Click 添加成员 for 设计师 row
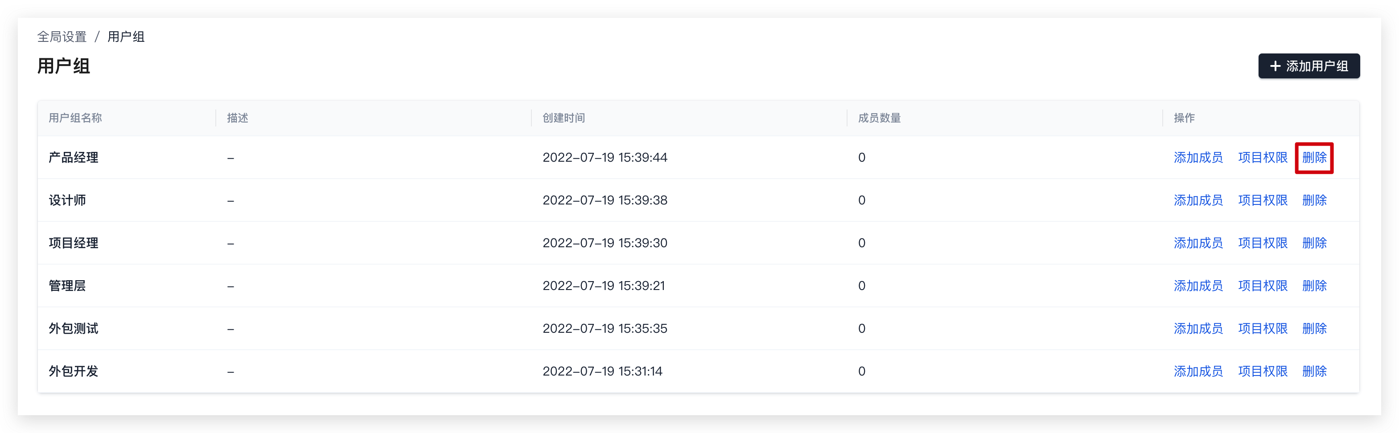This screenshot has height=433, width=1399. point(1198,200)
